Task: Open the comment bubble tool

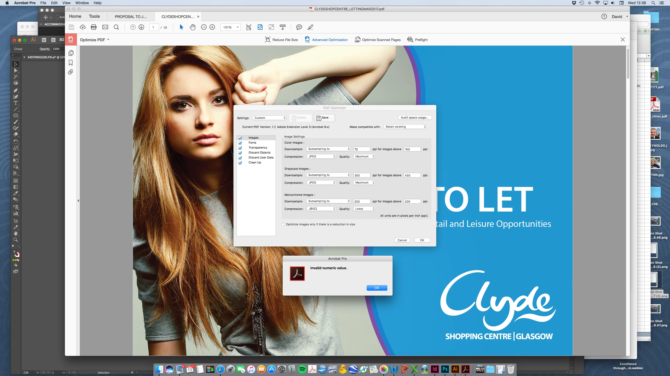Action: coord(299,27)
